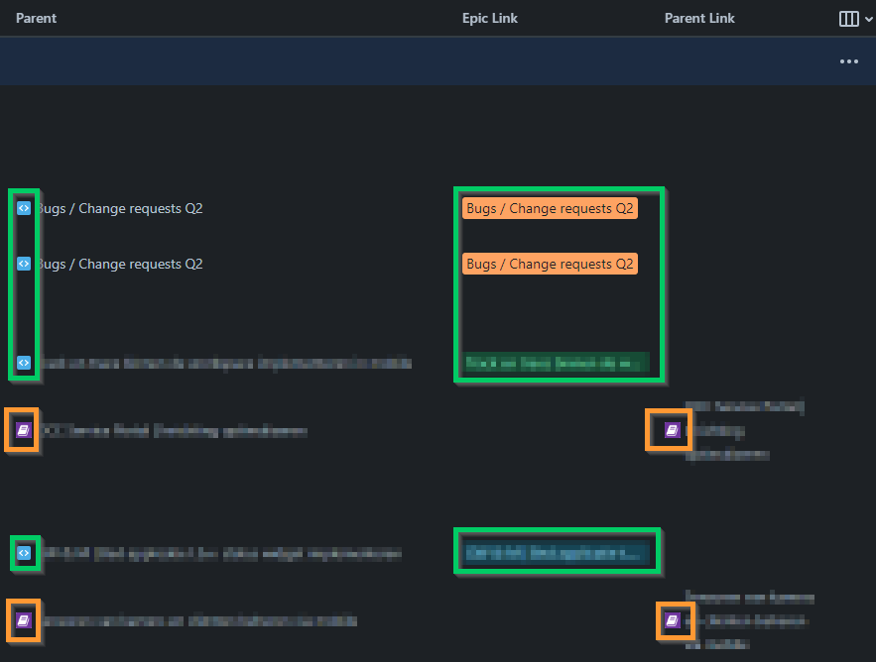Click blue epic icon beside blue epic label row

click(x=24, y=553)
